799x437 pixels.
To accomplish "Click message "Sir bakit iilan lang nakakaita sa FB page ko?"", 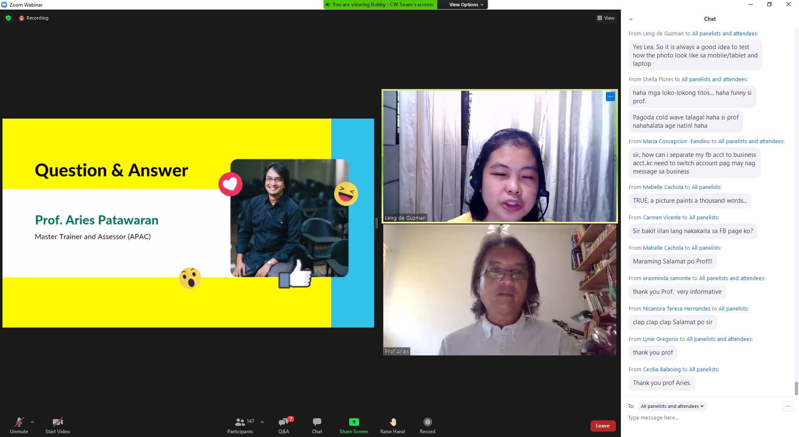I will point(693,231).
